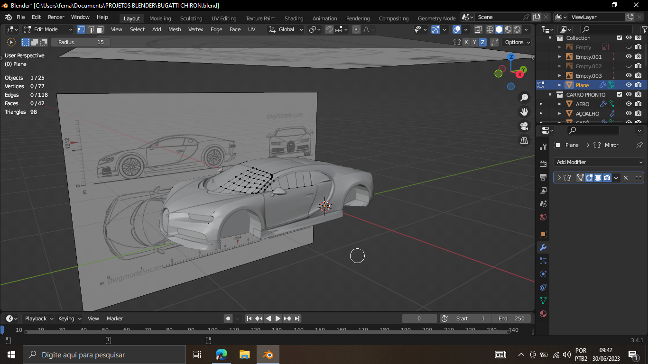The height and width of the screenshot is (364, 648).
Task: Hide Empty.001 in the outliner
Action: (629, 57)
